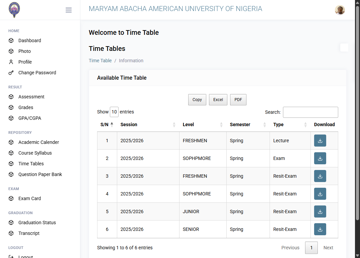The image size is (360, 258).
Task: Go to the Next page
Action: (328, 248)
